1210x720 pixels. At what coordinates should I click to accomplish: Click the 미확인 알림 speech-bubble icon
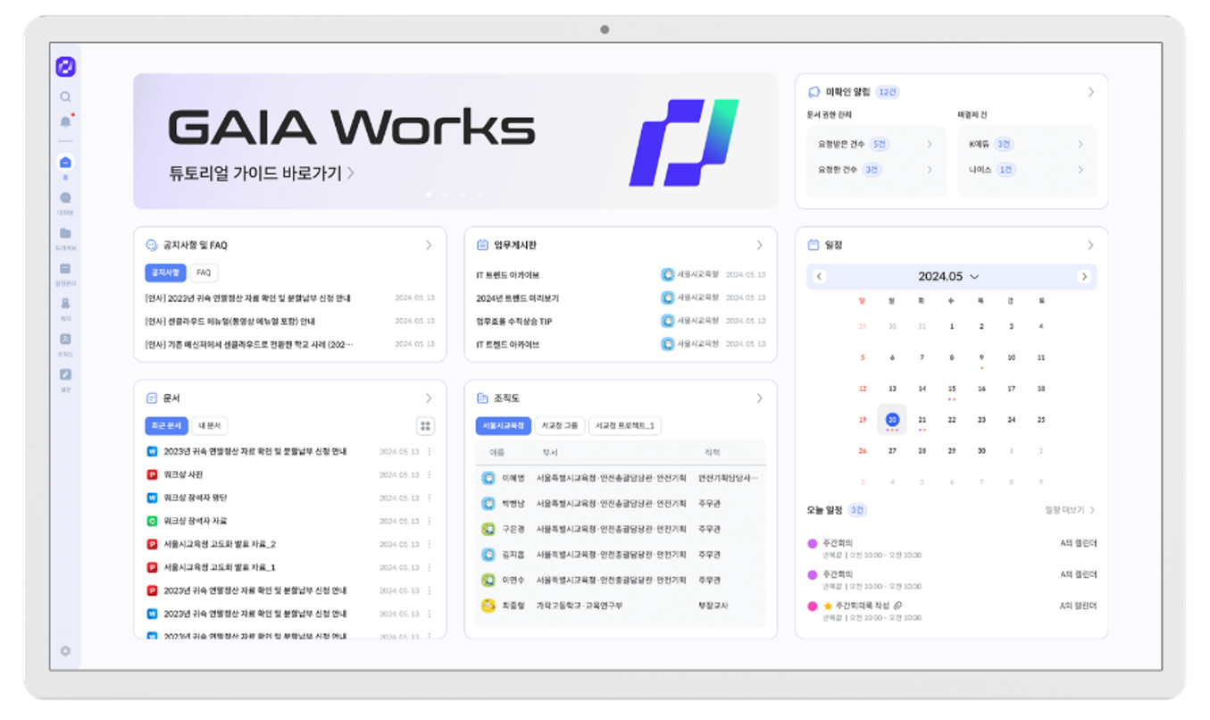point(814,92)
